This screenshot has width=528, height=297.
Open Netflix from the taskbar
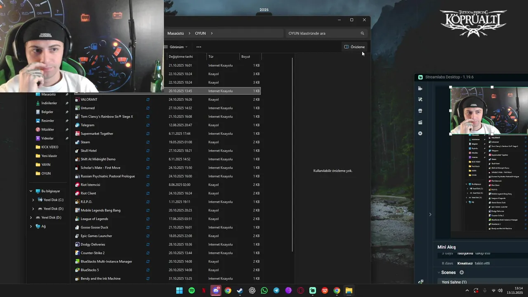pyautogui.click(x=204, y=290)
